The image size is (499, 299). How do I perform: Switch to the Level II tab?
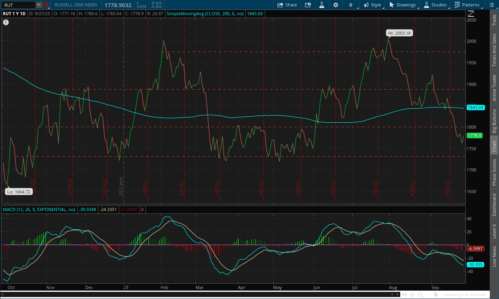(x=494, y=231)
